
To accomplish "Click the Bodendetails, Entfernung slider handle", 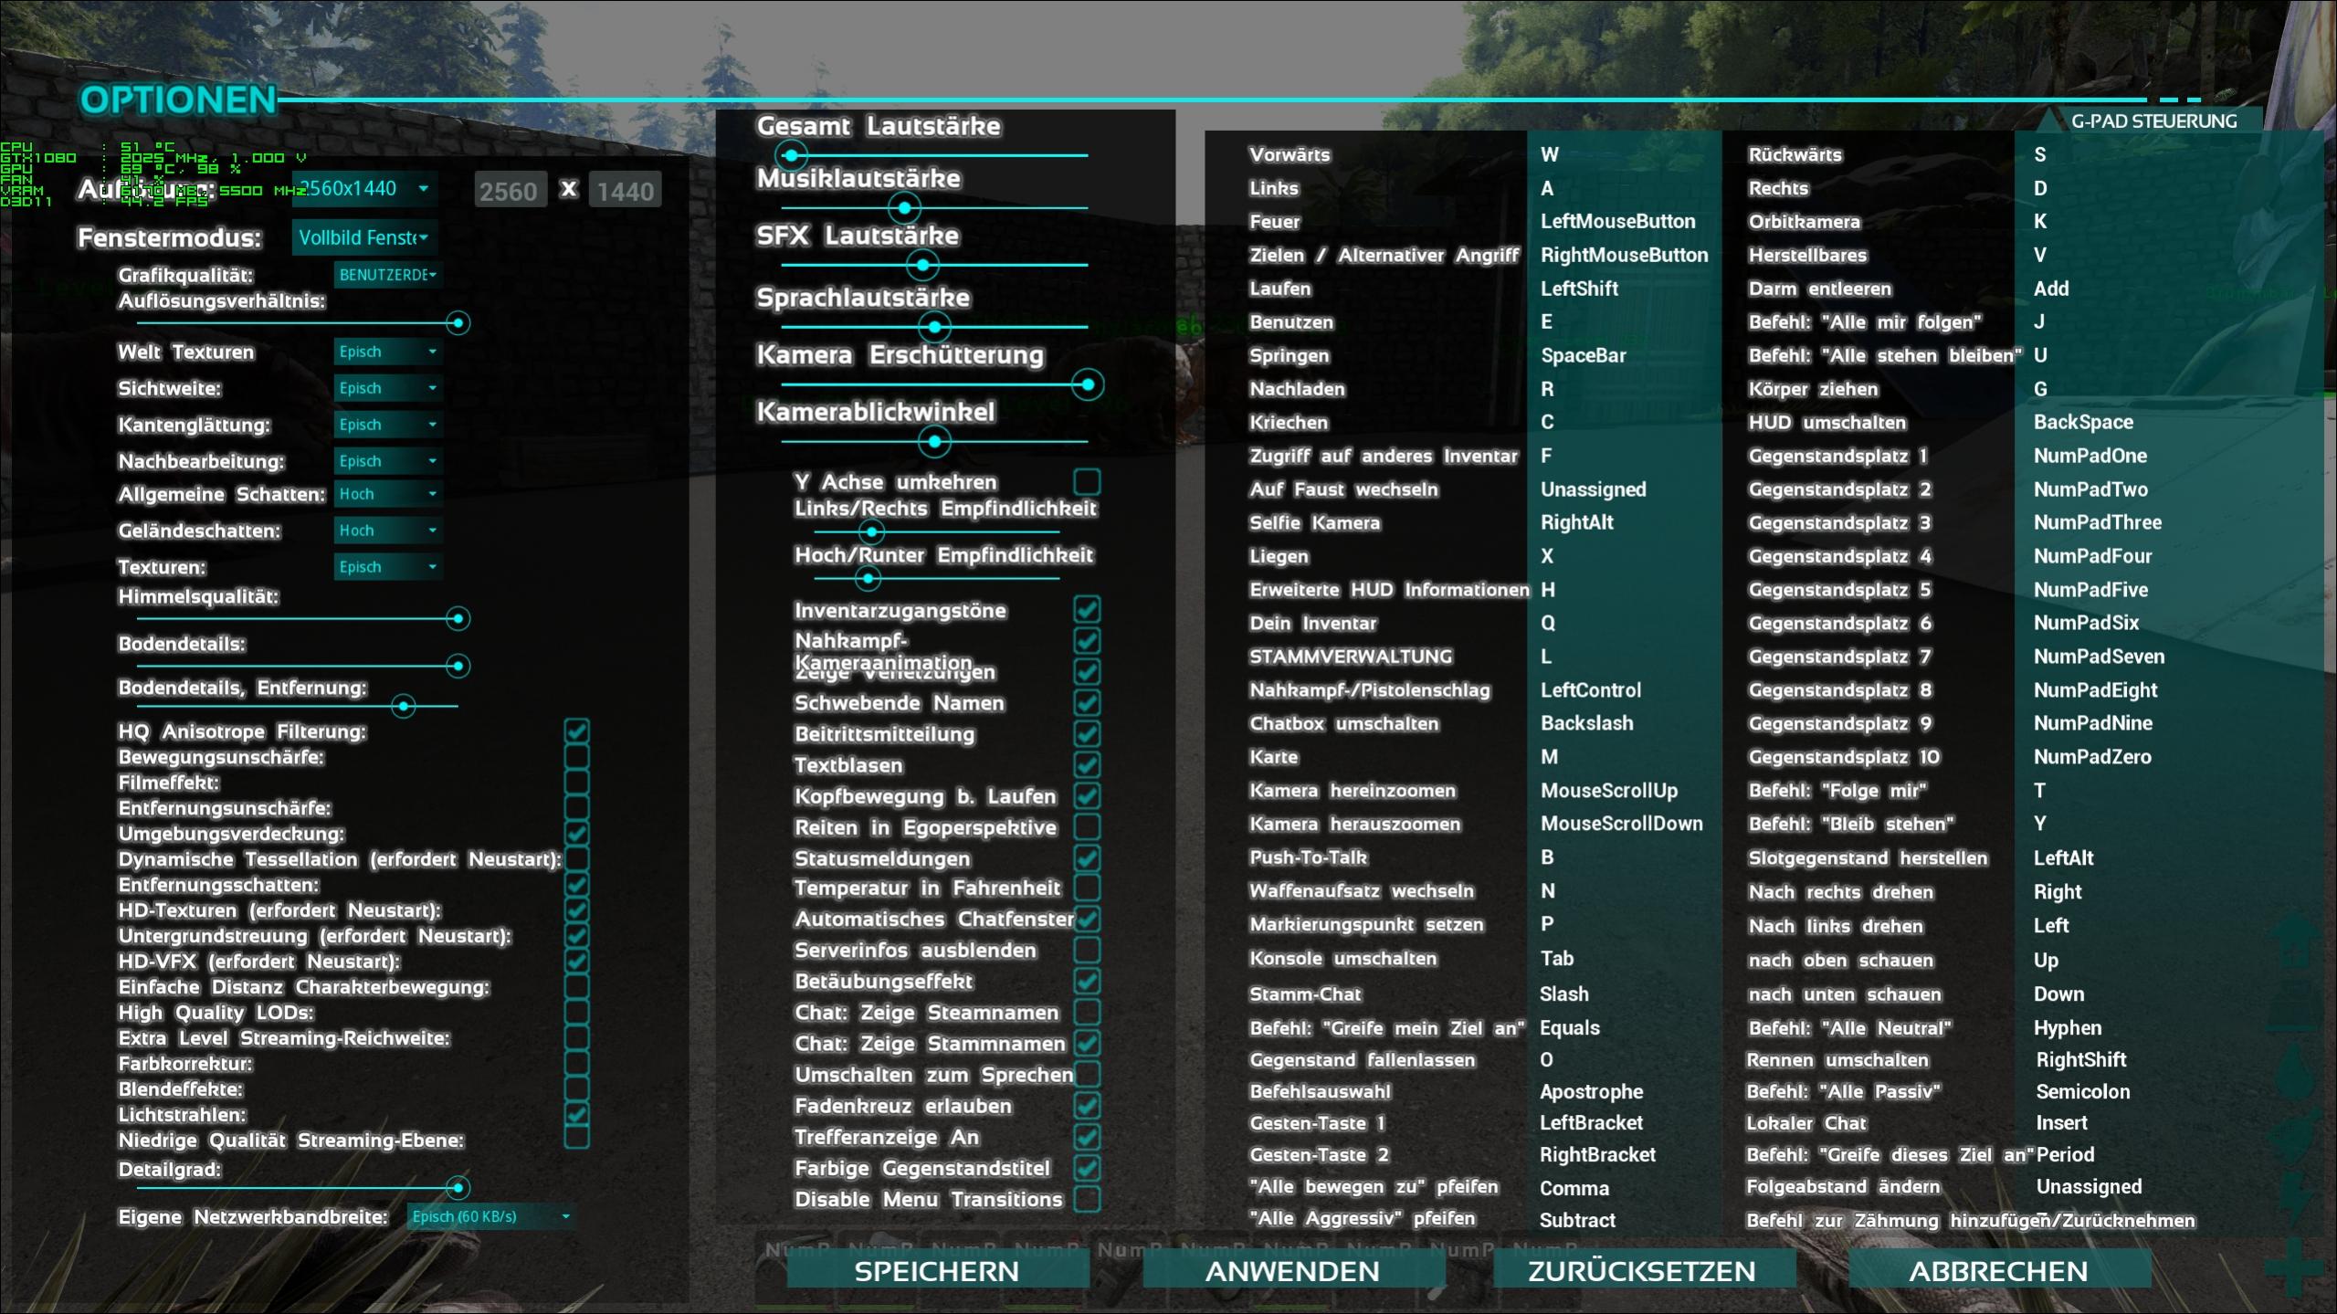I will (403, 706).
